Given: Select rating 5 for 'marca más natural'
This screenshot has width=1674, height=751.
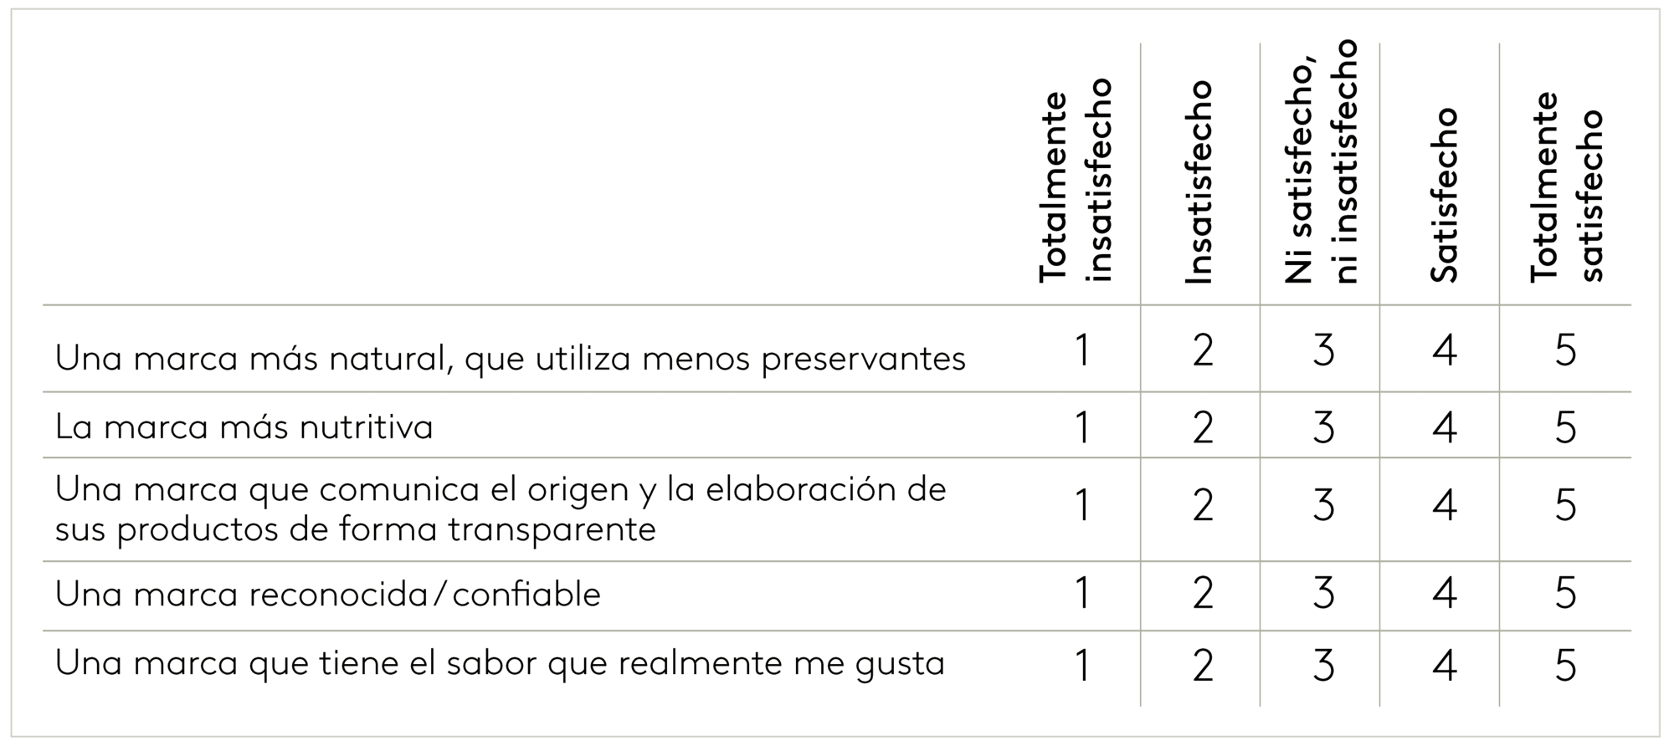Looking at the screenshot, I should (x=1565, y=350).
